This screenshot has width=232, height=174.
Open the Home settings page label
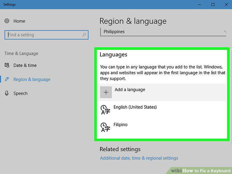(19, 21)
